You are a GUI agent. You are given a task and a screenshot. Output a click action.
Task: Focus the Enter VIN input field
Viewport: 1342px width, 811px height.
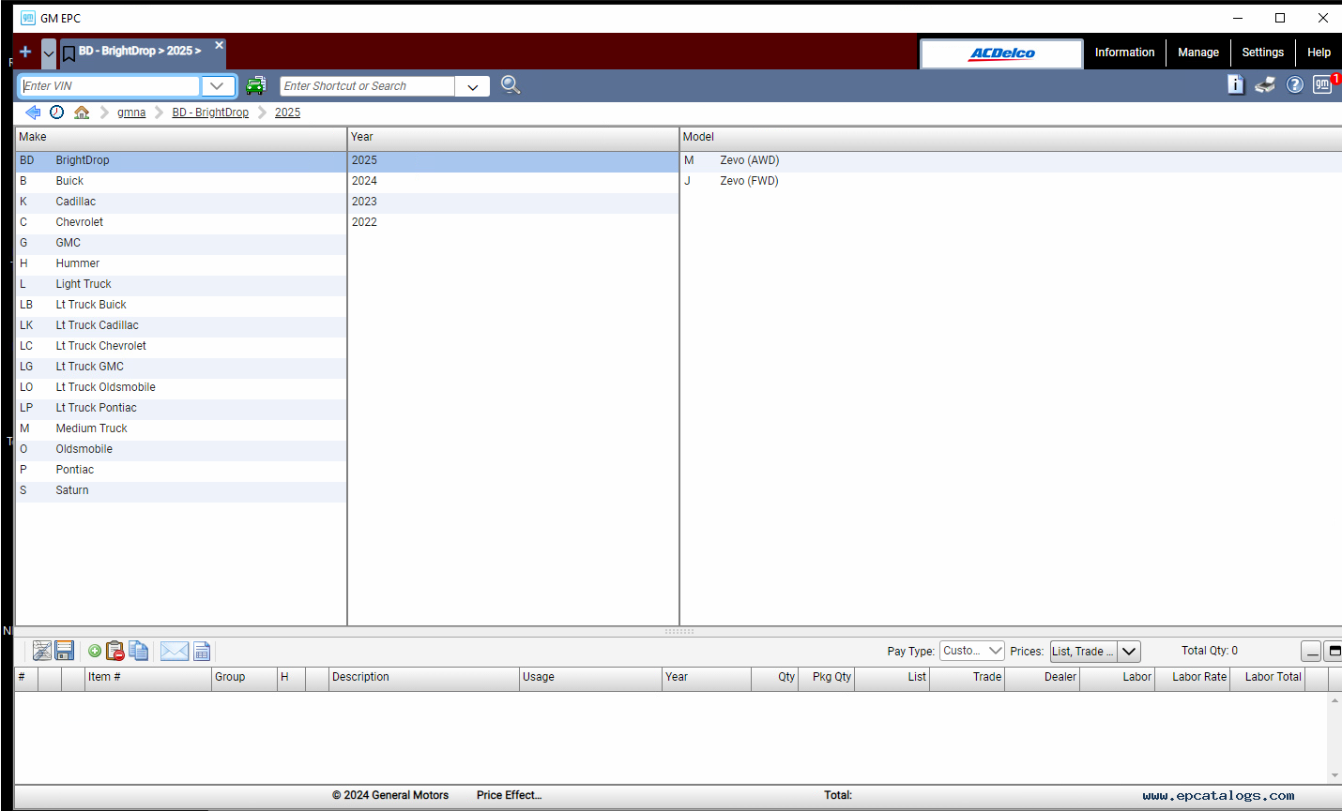[110, 86]
